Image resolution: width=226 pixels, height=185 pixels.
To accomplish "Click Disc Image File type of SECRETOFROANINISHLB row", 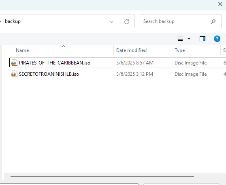I will [x=190, y=74].
